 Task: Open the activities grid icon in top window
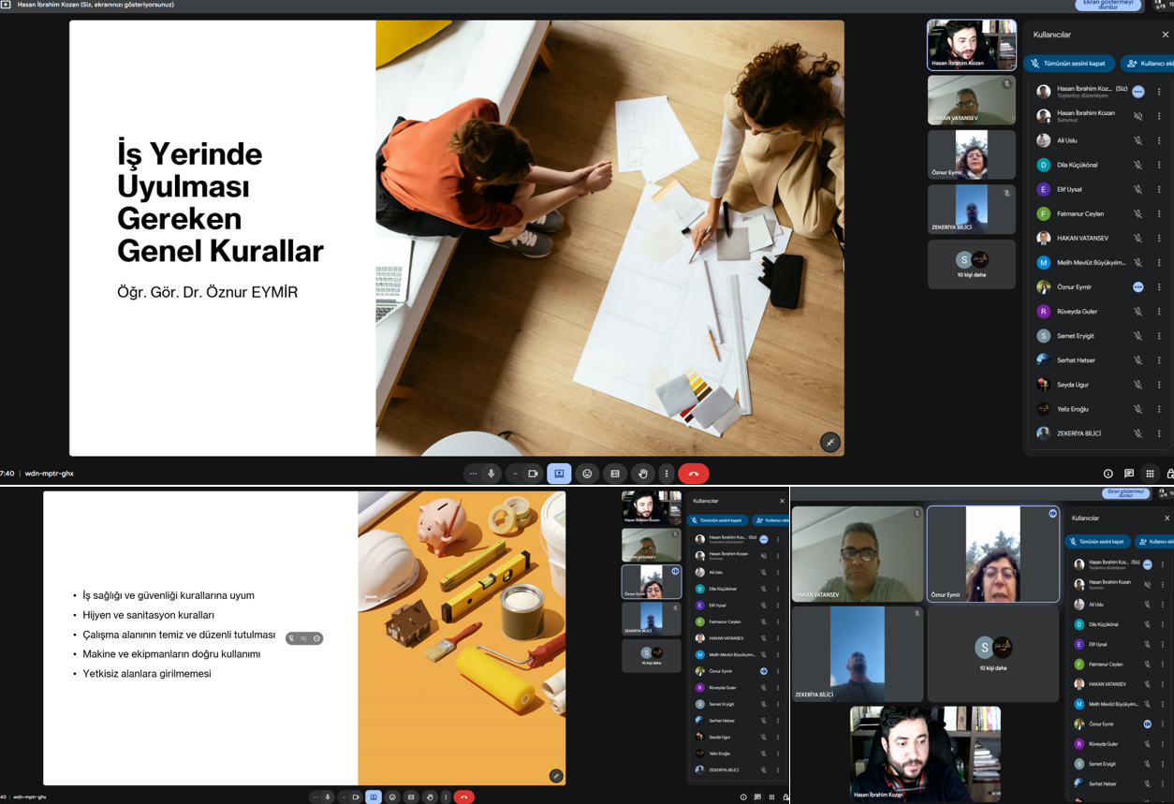pos(1151,474)
